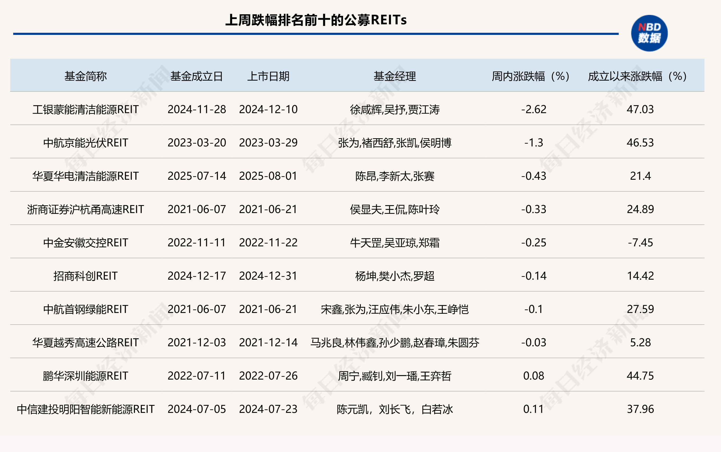The height and width of the screenshot is (452, 721).
Task: Select fund name 招商科创REIT
Action: 85,276
